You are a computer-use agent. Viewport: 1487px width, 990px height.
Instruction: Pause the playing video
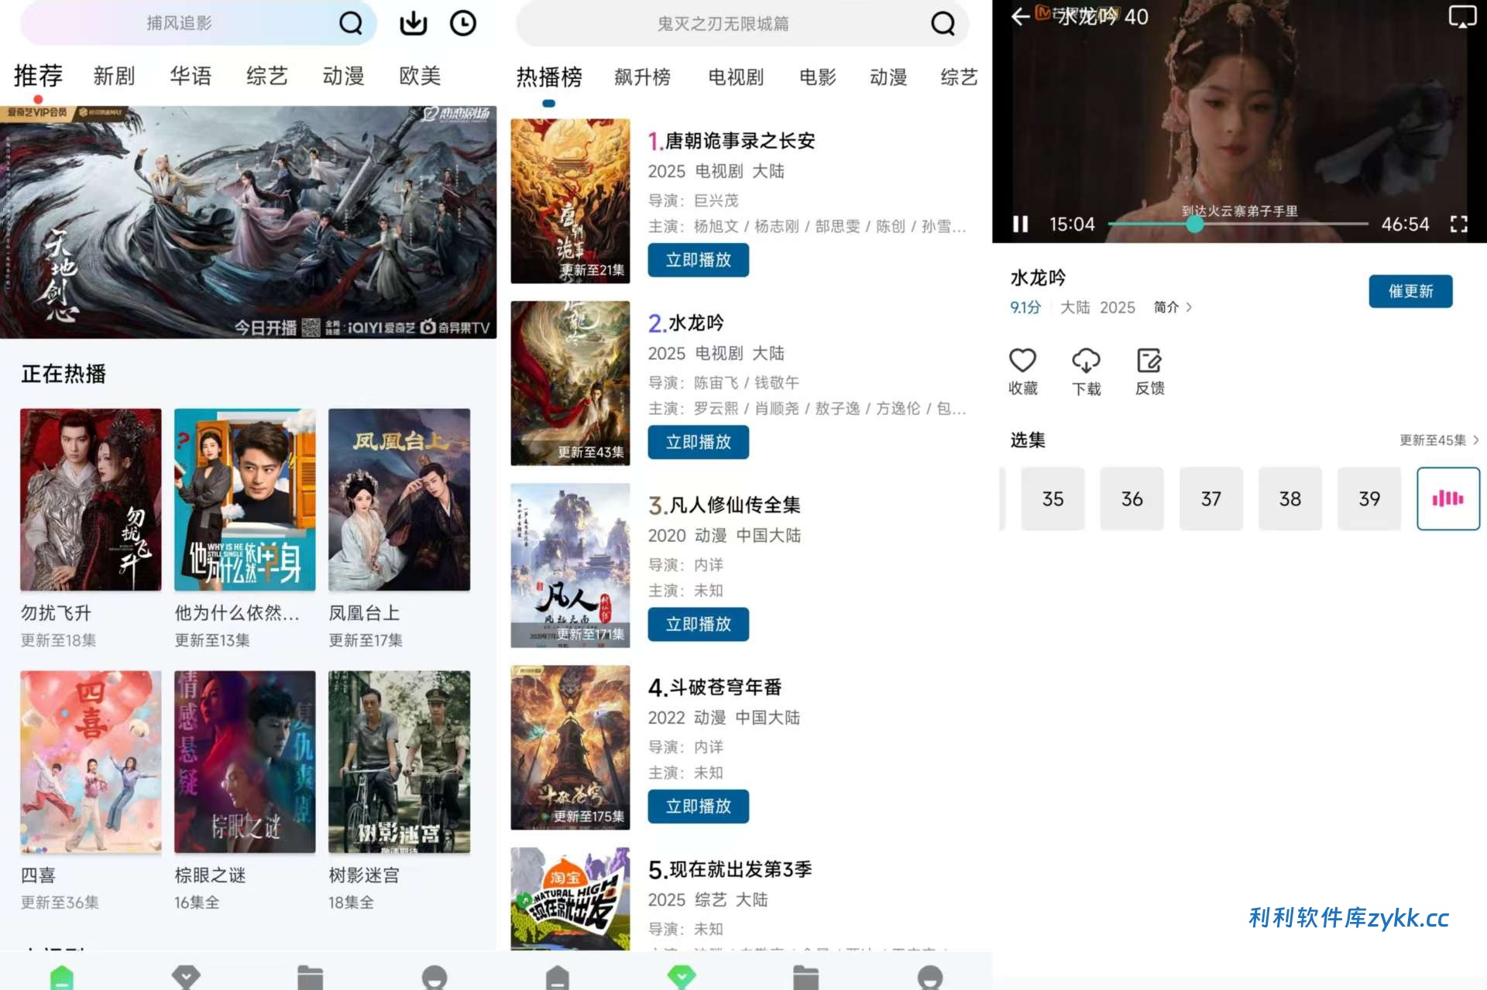click(1021, 224)
